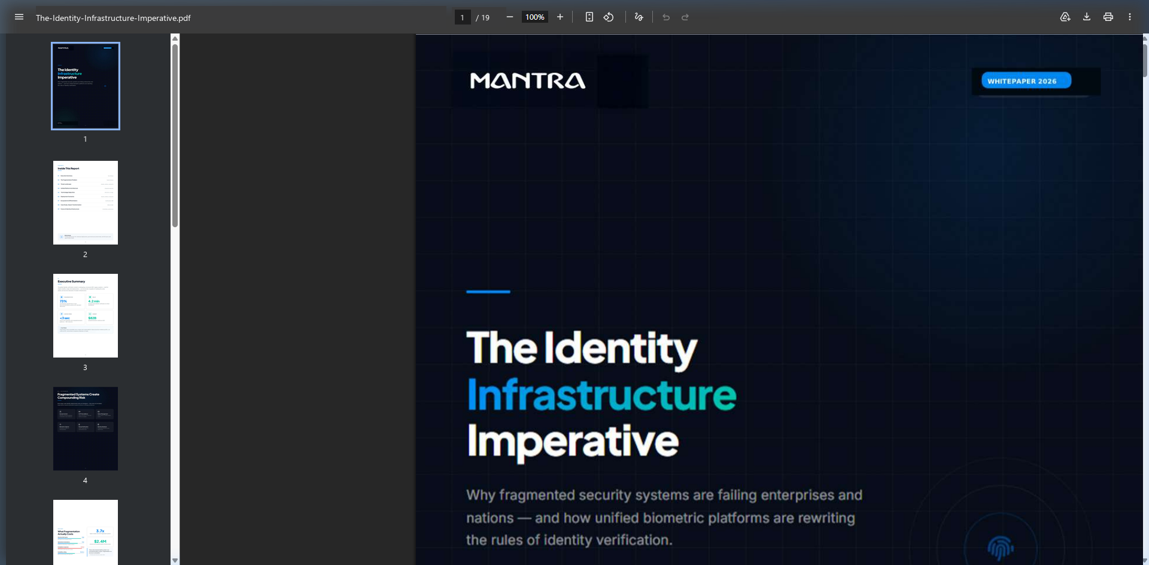Click the word 'Infrastructure' in the title

[601, 395]
